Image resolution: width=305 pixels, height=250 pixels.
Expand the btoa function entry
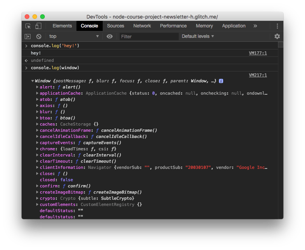pos(37,118)
